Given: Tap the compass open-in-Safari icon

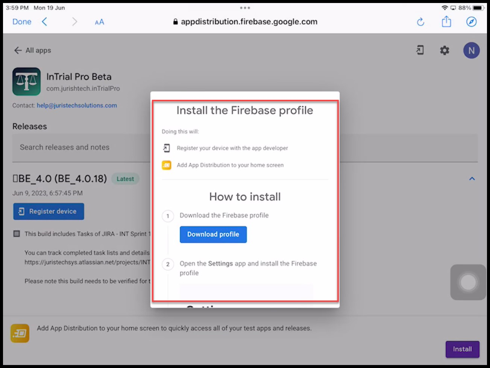Looking at the screenshot, I should tap(471, 22).
